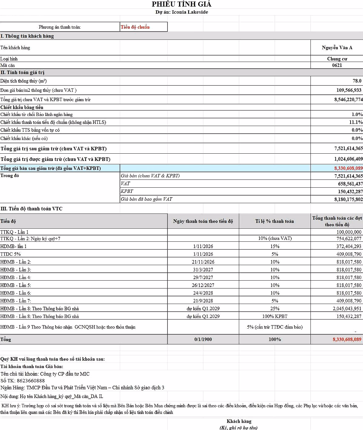
Task: Click the 'I. Thông tin khách hàng' section header
Action: [27, 36]
